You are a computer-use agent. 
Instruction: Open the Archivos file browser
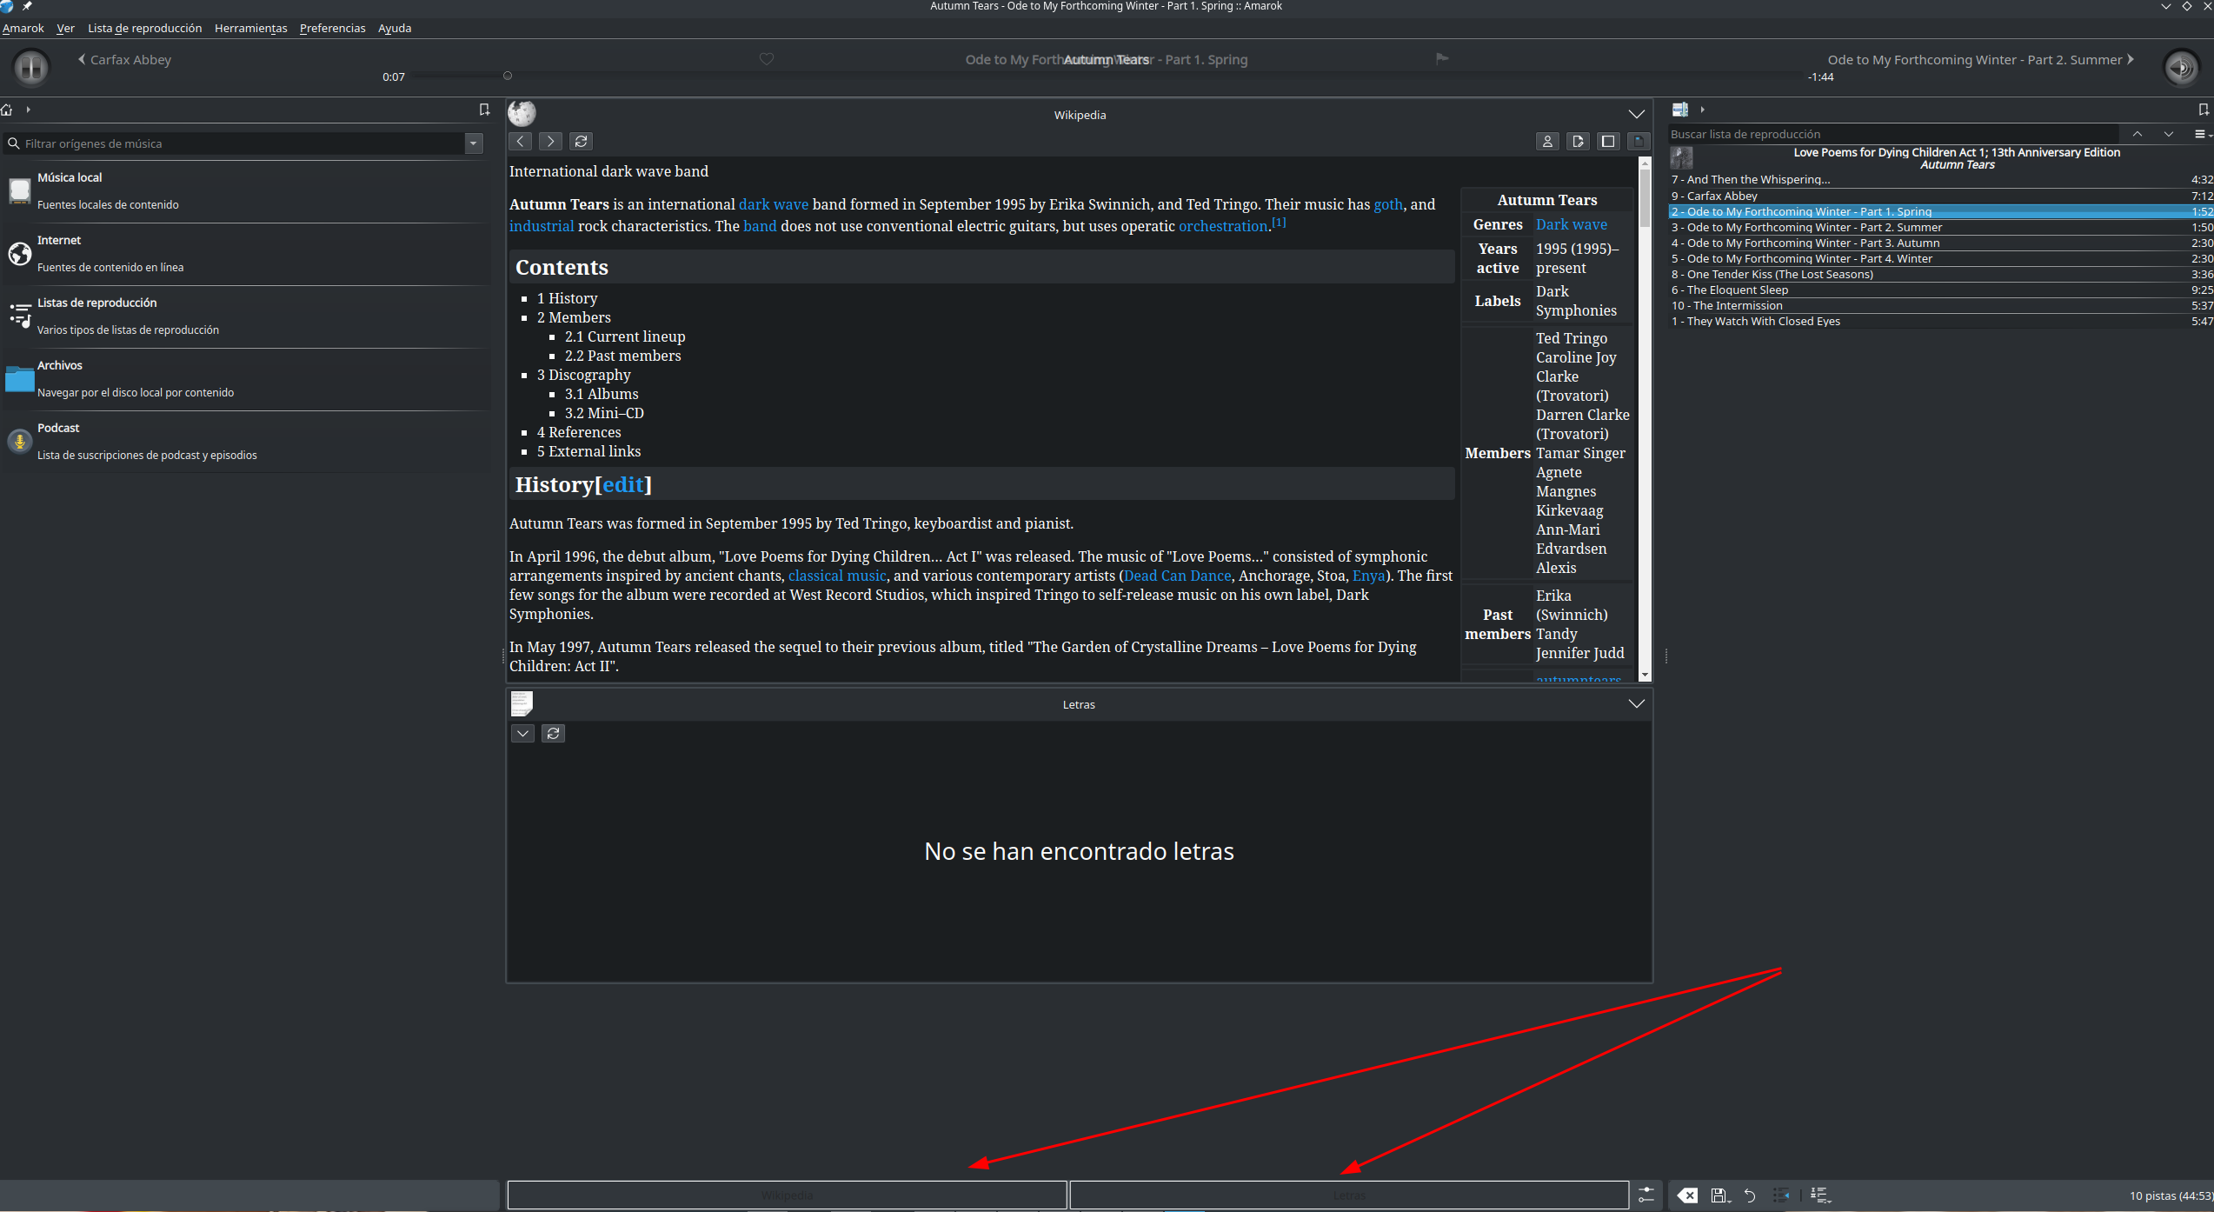click(247, 378)
